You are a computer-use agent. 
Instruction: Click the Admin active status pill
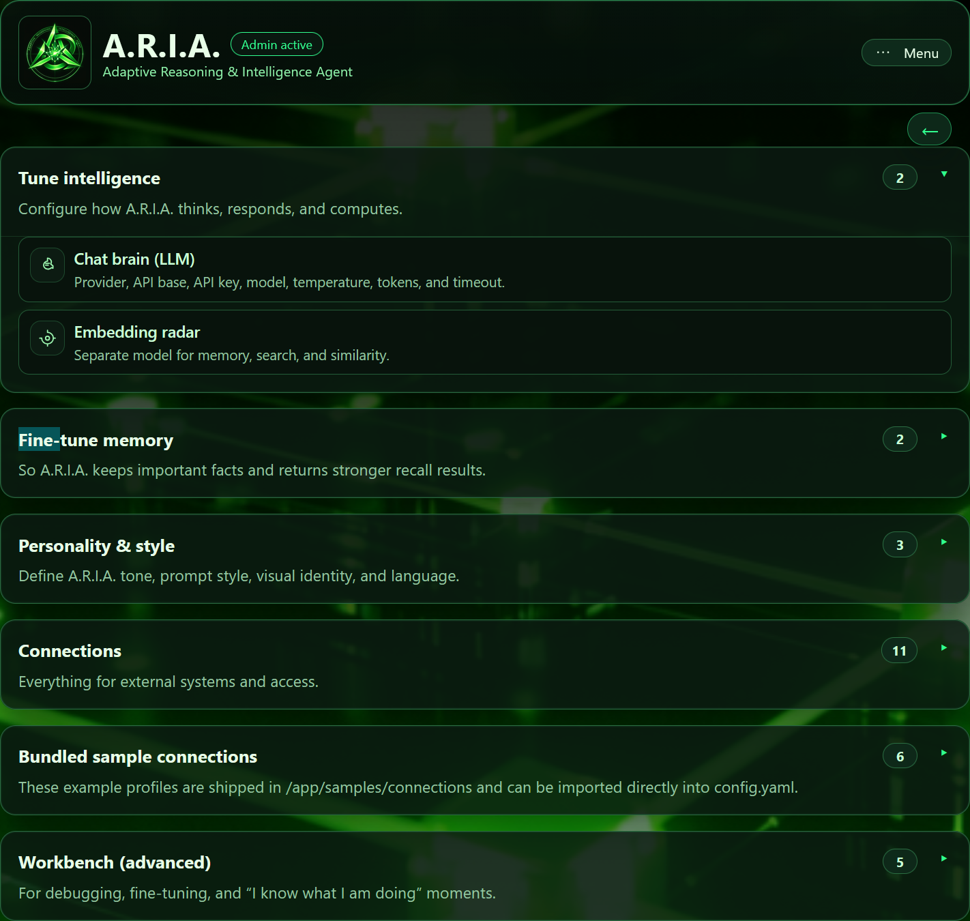[277, 44]
